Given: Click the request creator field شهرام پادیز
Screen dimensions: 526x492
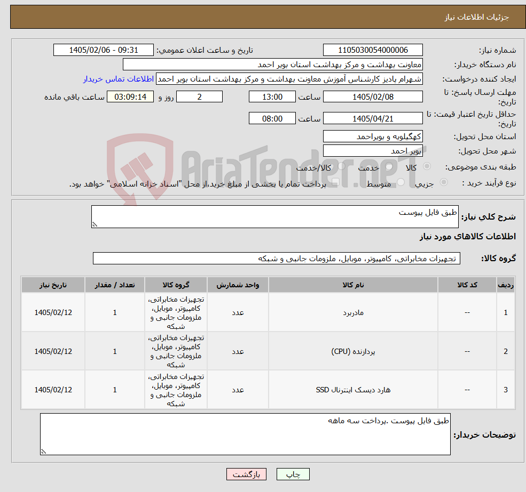Looking at the screenshot, I should coord(289,79).
